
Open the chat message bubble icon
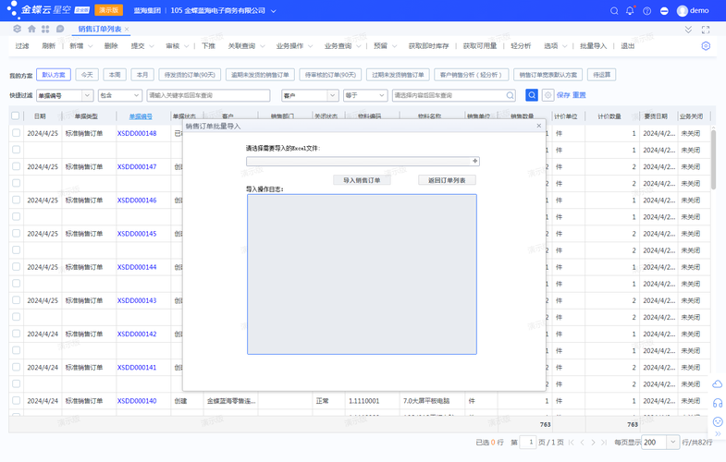click(x=60, y=29)
